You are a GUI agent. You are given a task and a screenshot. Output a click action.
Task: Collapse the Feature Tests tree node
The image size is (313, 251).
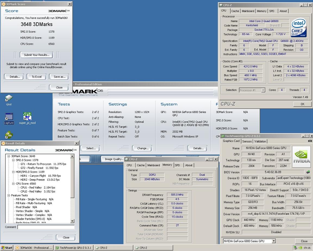9,195
